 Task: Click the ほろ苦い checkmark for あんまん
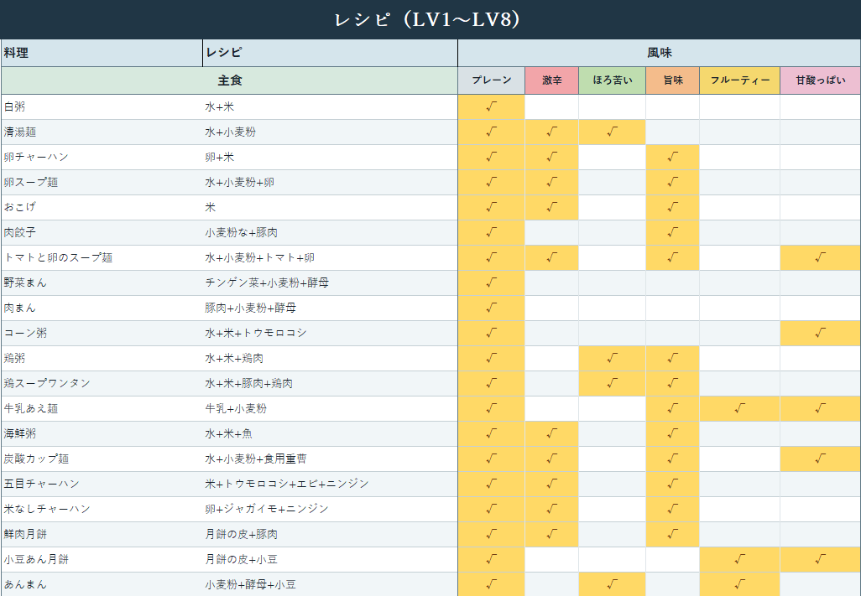[x=613, y=584]
